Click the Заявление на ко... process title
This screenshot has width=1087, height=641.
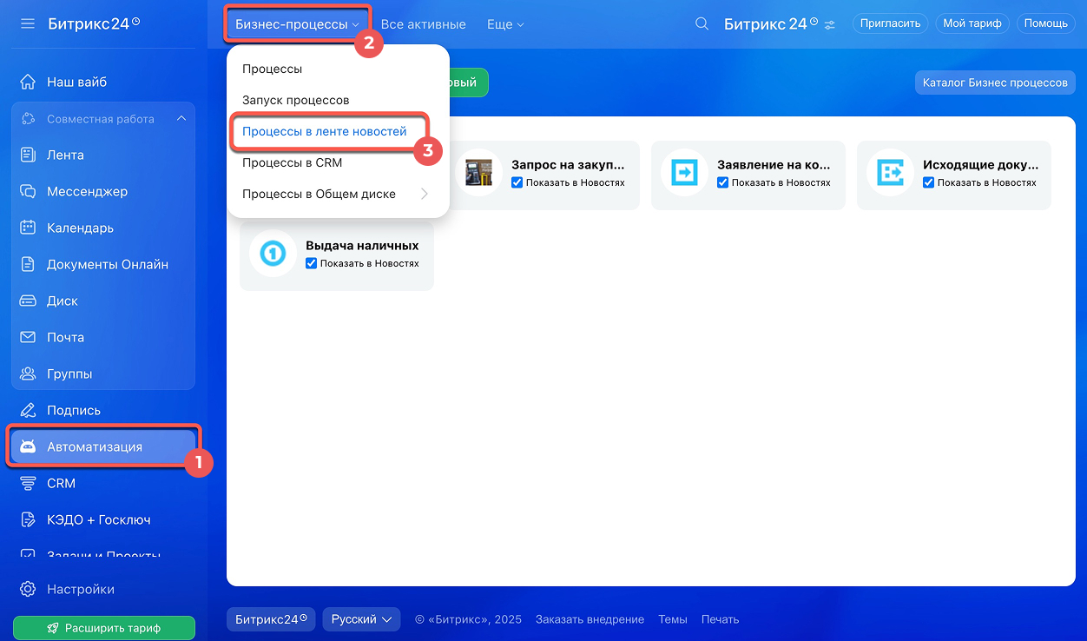[774, 165]
